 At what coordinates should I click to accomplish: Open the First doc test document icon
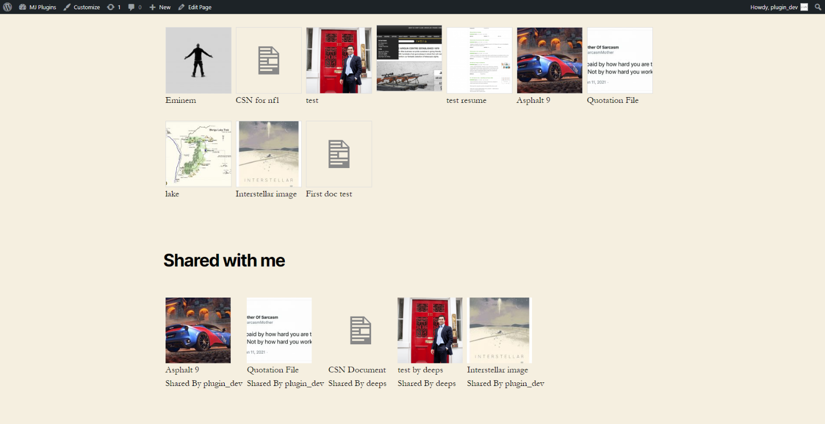(x=339, y=154)
